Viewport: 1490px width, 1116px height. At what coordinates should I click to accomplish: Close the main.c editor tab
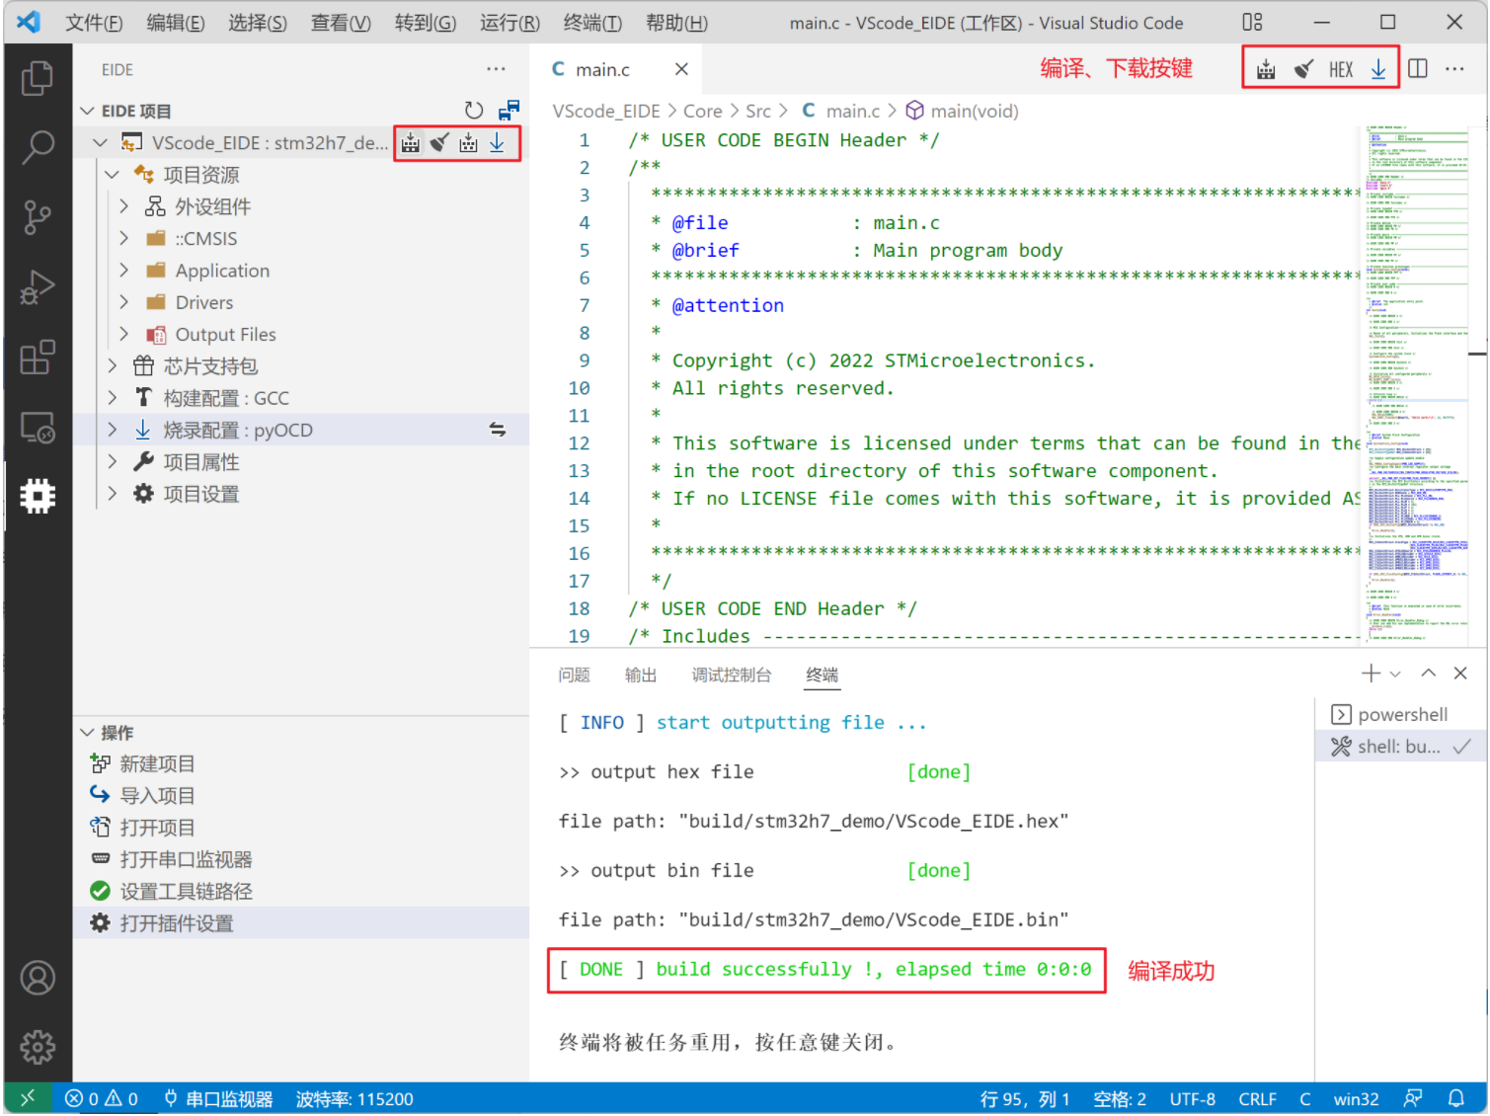[x=681, y=69]
